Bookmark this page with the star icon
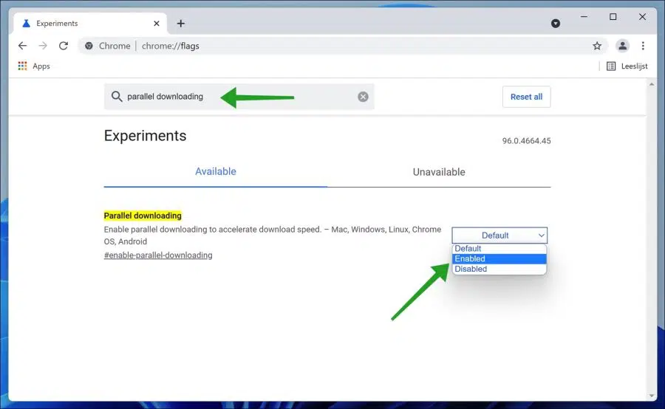The height and width of the screenshot is (409, 665). (x=597, y=46)
